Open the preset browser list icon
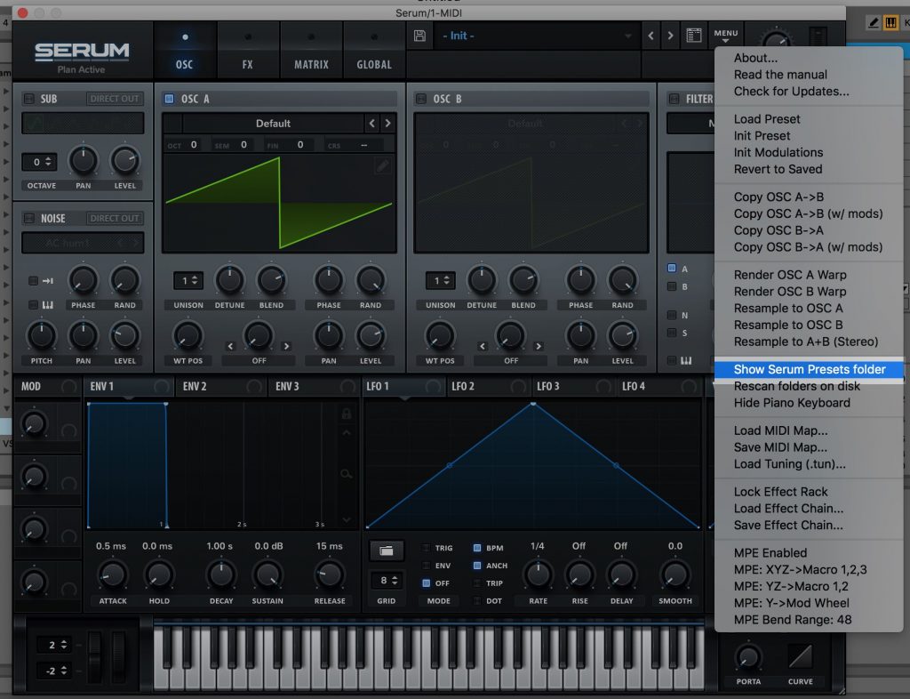The image size is (910, 699). (x=694, y=36)
